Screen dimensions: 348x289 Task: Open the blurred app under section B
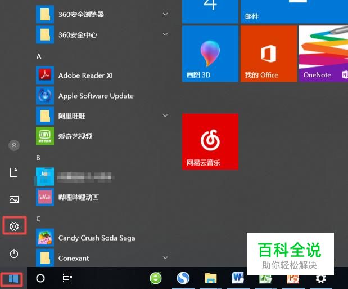coord(45,177)
